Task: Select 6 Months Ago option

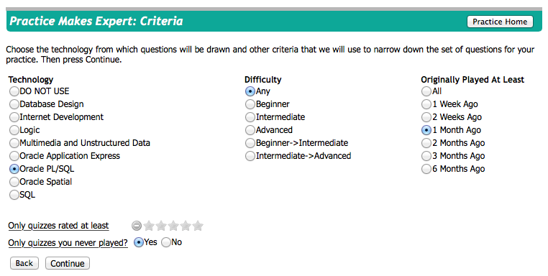Action: click(426, 169)
